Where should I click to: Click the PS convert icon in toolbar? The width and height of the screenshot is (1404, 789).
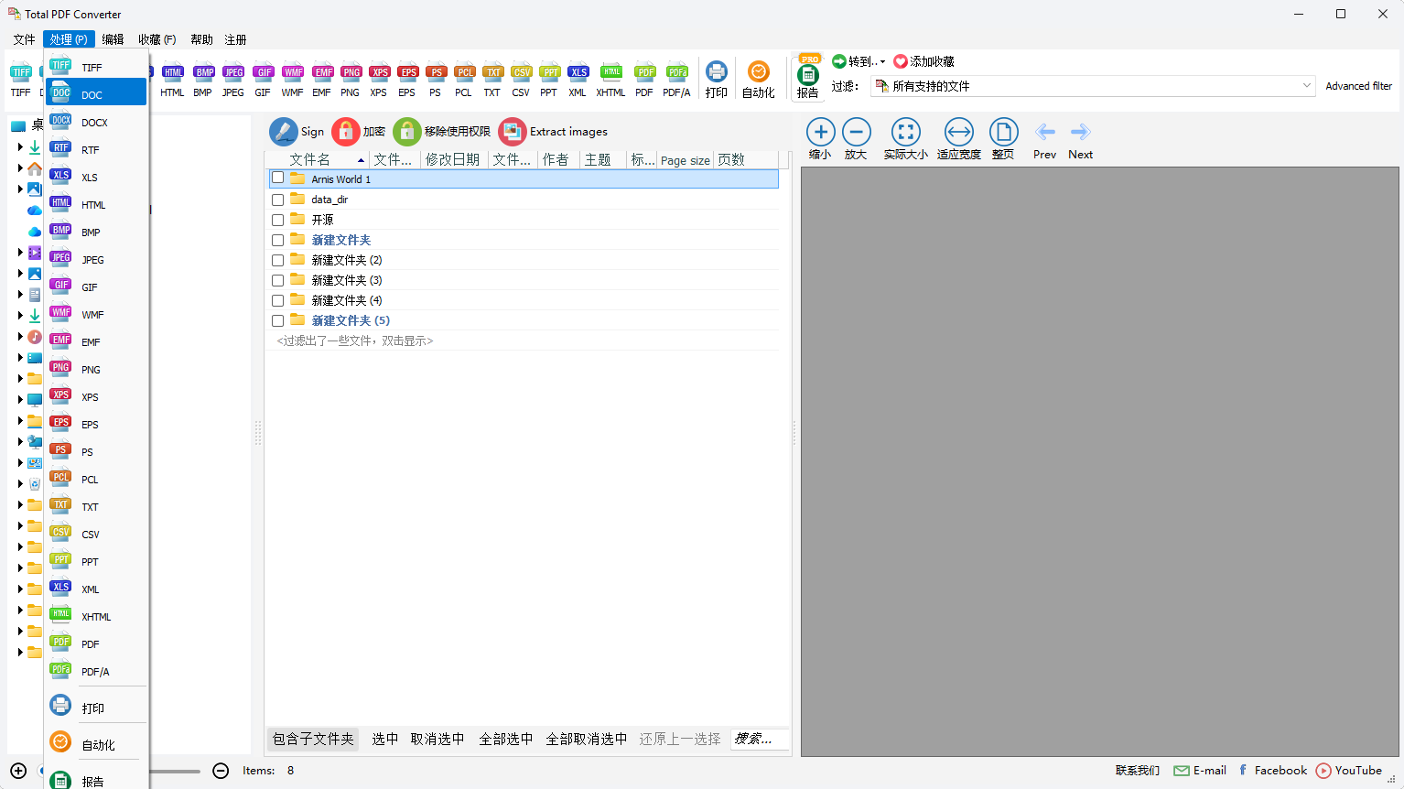(x=436, y=73)
